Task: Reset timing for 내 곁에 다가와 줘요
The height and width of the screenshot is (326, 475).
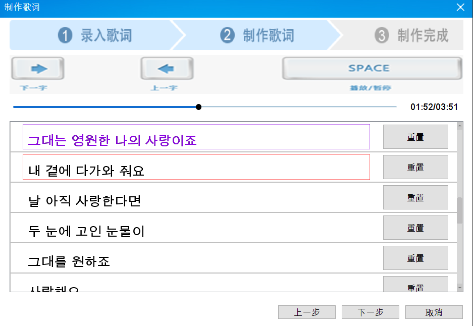Action: point(415,167)
